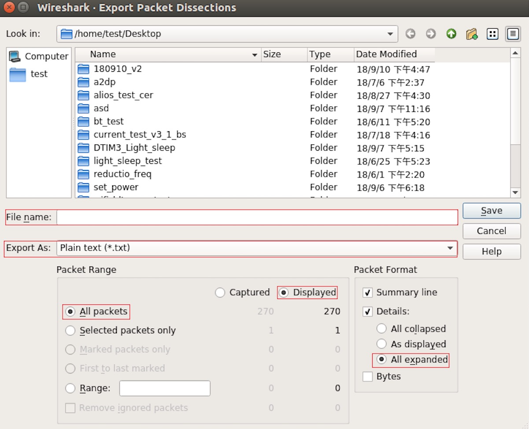Switch to detailed list view mode
This screenshot has width=529, height=429.
[x=512, y=33]
